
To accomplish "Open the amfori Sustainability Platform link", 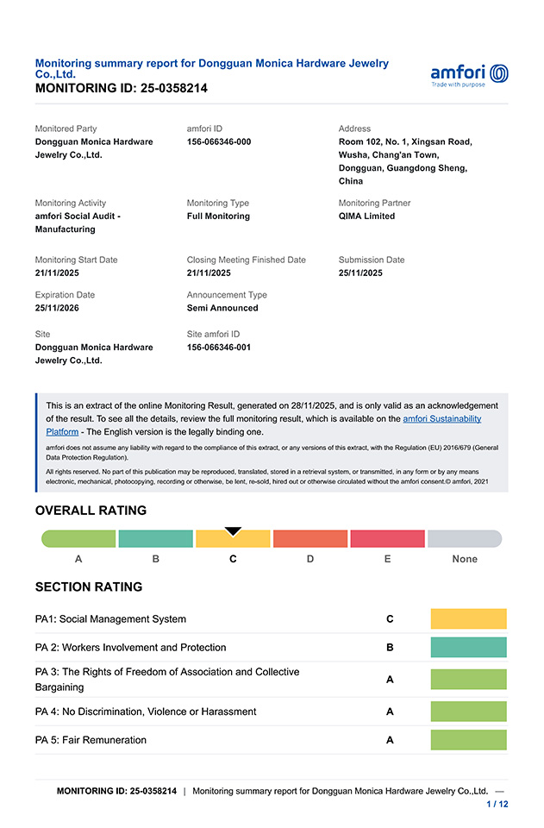I will pyautogui.click(x=441, y=418).
